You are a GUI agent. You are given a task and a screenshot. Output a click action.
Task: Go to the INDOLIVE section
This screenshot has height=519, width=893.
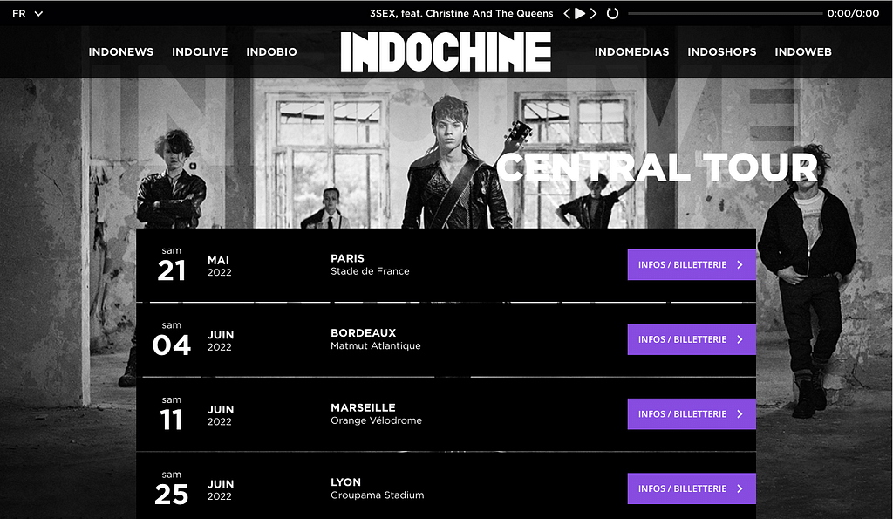pyautogui.click(x=200, y=51)
